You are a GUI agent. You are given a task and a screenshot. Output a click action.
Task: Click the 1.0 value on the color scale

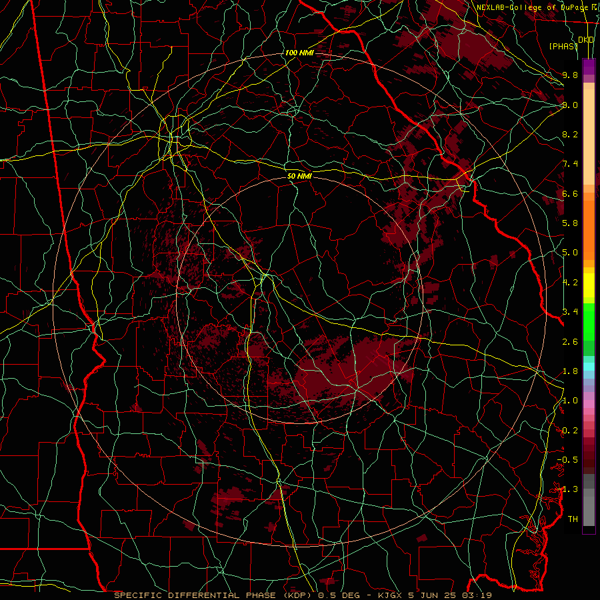tap(570, 401)
